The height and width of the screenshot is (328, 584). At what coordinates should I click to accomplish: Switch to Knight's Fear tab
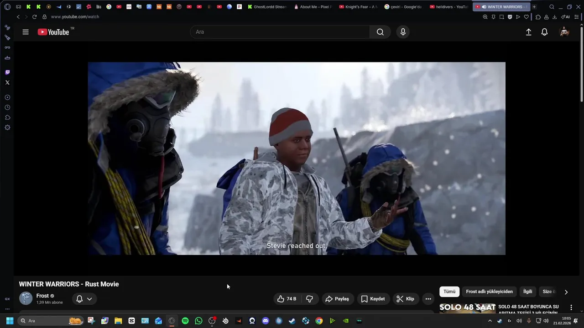click(x=359, y=7)
